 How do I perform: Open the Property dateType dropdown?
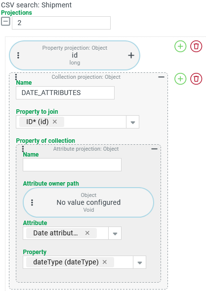tap(139, 262)
